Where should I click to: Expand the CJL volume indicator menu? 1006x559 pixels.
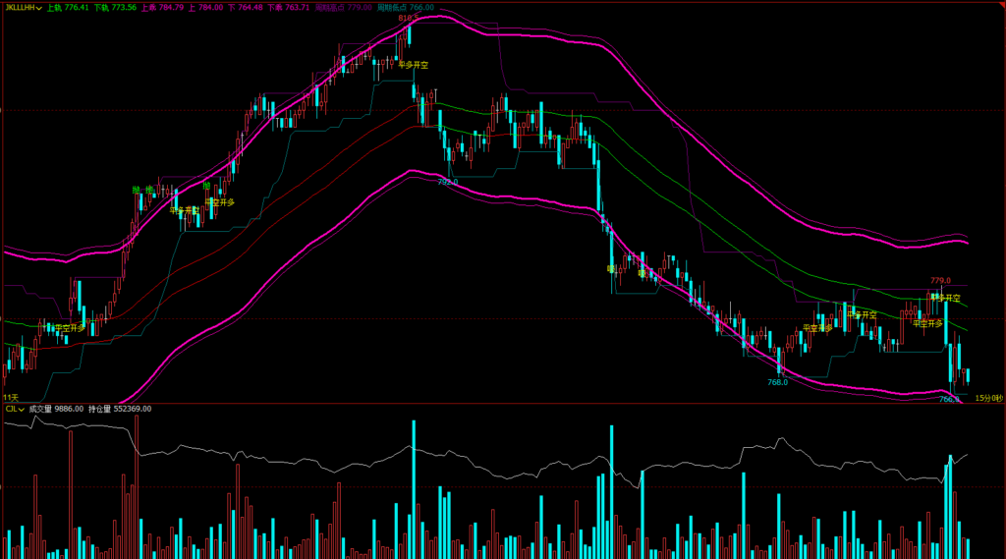click(15, 409)
